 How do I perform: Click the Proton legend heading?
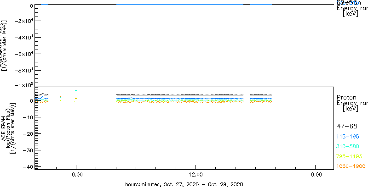point(347,98)
